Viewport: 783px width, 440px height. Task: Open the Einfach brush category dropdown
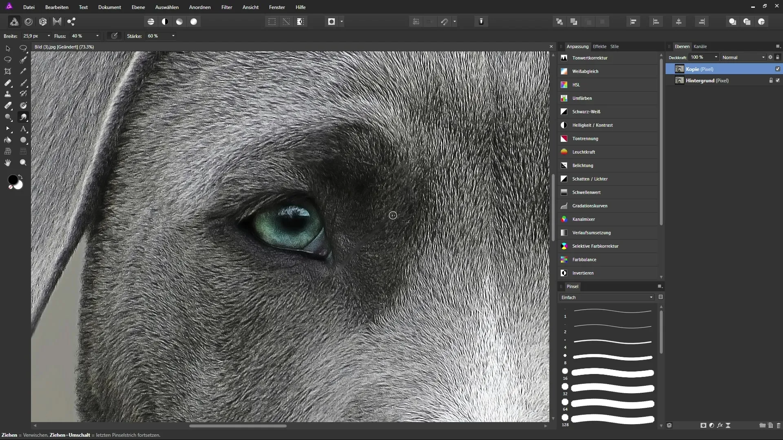tap(606, 297)
